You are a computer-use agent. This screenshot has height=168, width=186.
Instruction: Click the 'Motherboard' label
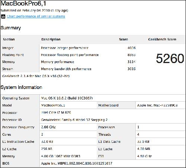[108, 105]
